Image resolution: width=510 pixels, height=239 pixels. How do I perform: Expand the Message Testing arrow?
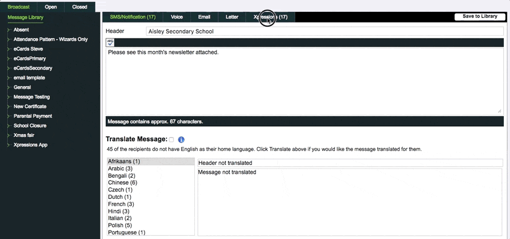coord(10,97)
